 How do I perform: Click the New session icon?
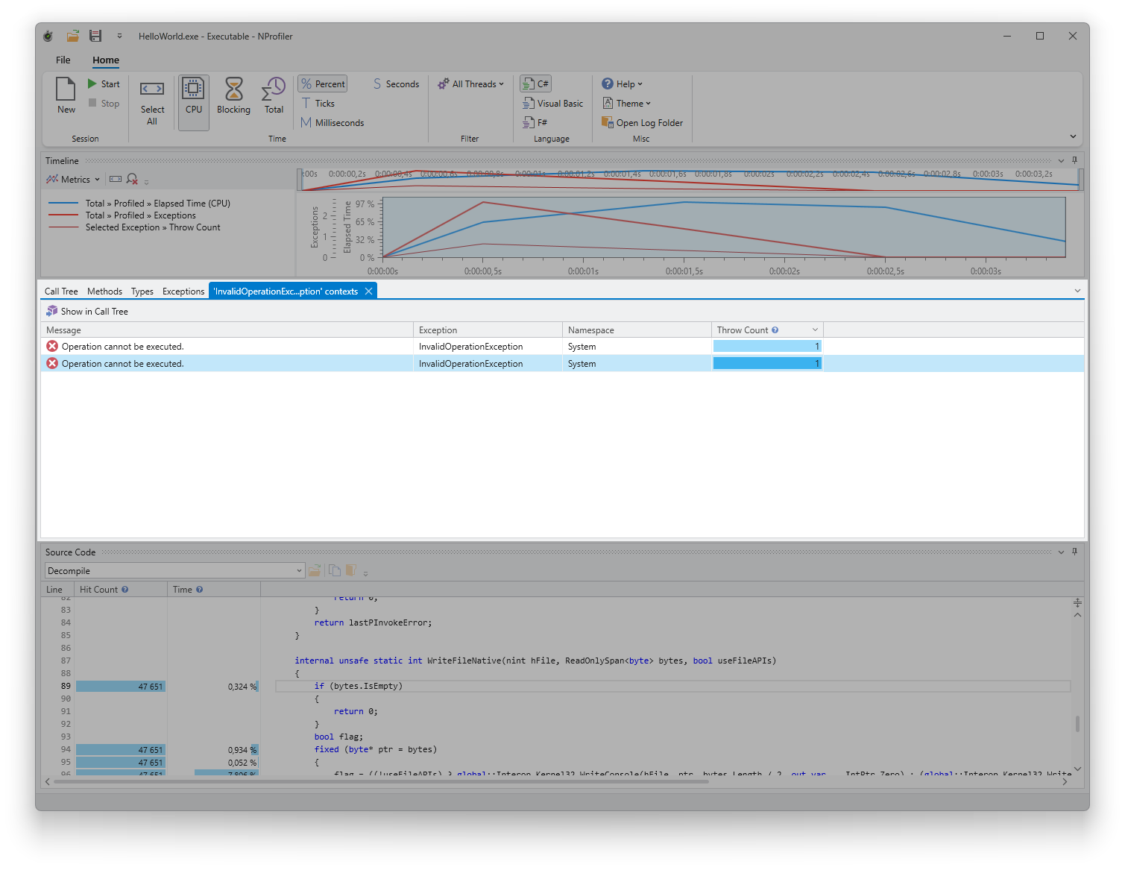click(66, 90)
